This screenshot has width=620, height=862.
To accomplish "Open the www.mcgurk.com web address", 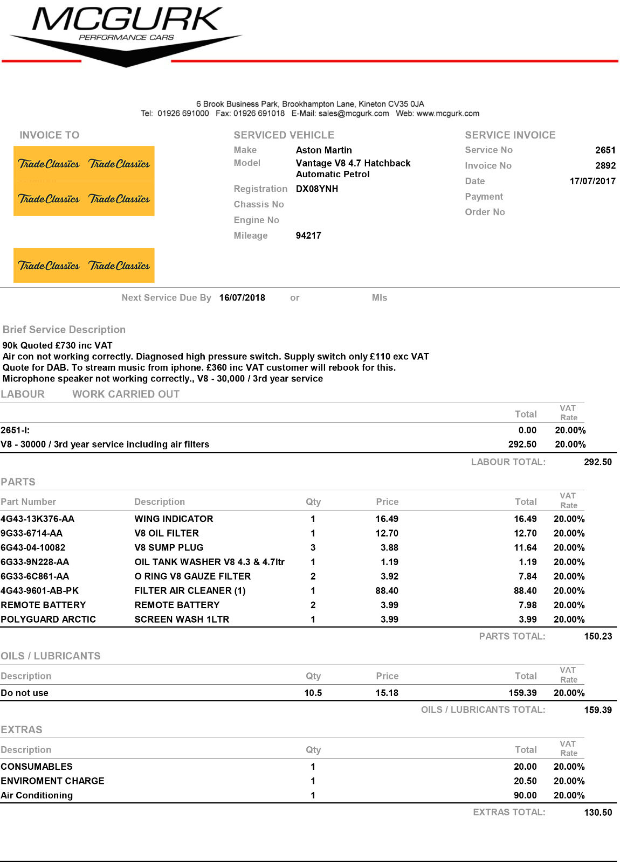I will [448, 114].
